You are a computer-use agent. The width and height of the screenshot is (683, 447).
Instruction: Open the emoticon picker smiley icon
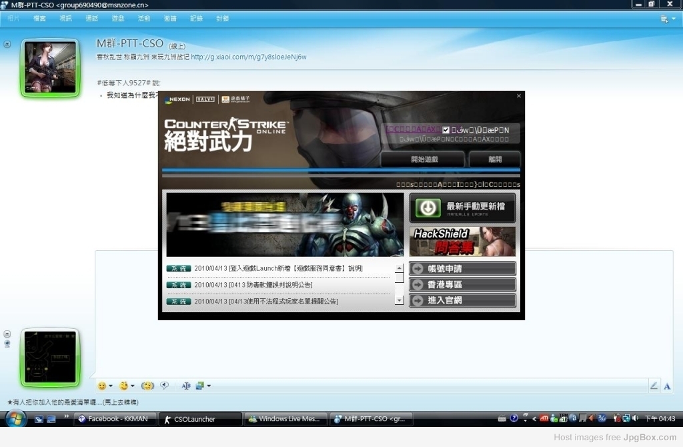102,386
